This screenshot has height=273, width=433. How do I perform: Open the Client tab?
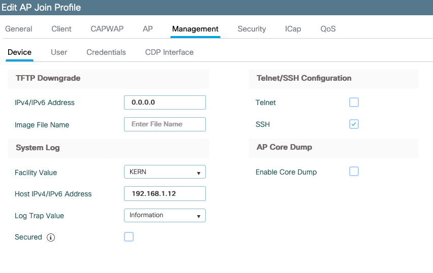(61, 29)
